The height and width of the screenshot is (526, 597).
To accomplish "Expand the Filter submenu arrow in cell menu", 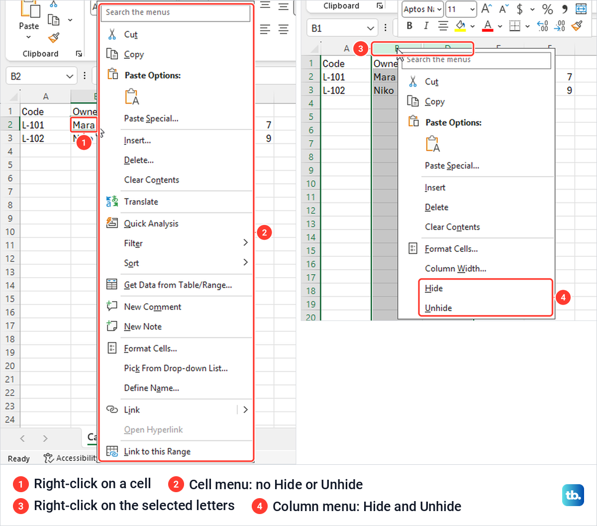I will (x=245, y=242).
